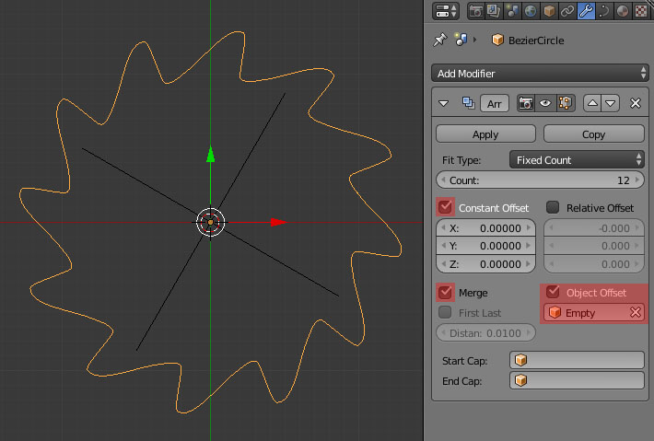Screen dimensions: 654x441
Task: Click the End Cap object field
Action: pos(577,380)
